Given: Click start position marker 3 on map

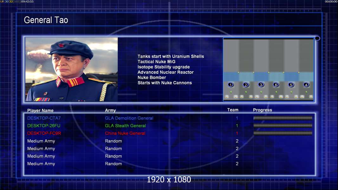Looking at the screenshot, I should pyautogui.click(x=261, y=85).
